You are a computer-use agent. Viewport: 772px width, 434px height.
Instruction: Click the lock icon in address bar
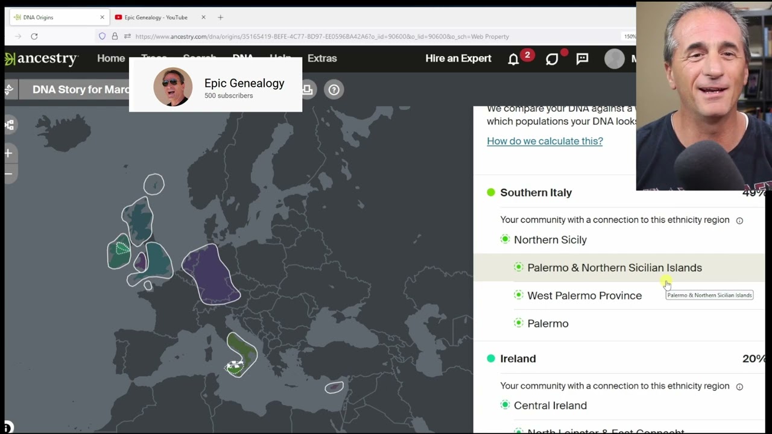tap(115, 36)
